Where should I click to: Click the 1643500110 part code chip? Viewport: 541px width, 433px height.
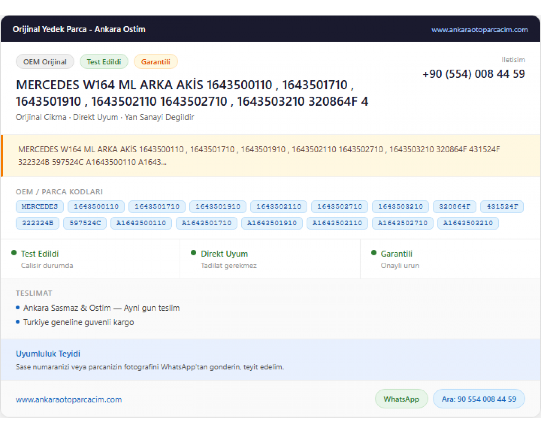tap(96, 206)
